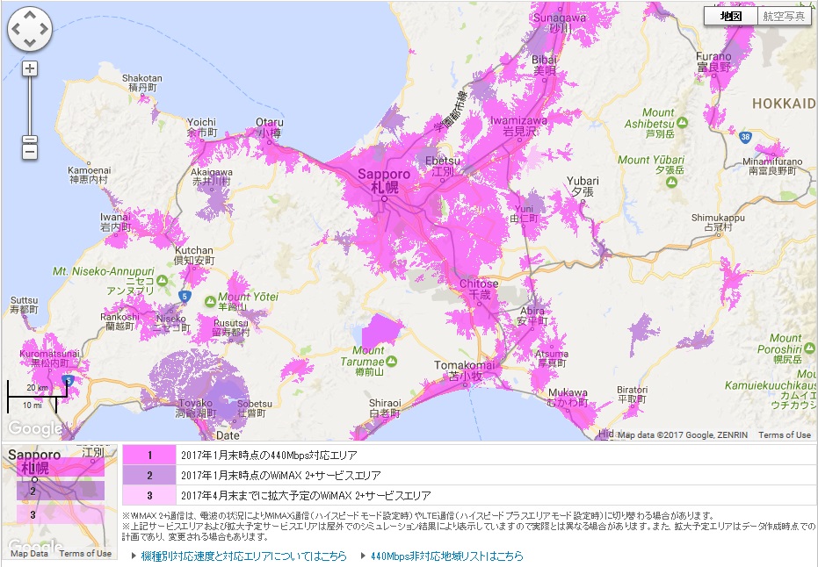Click legend swatch 3 for planned expansion area
Image resolution: width=818 pixels, height=567 pixels.
(x=149, y=495)
